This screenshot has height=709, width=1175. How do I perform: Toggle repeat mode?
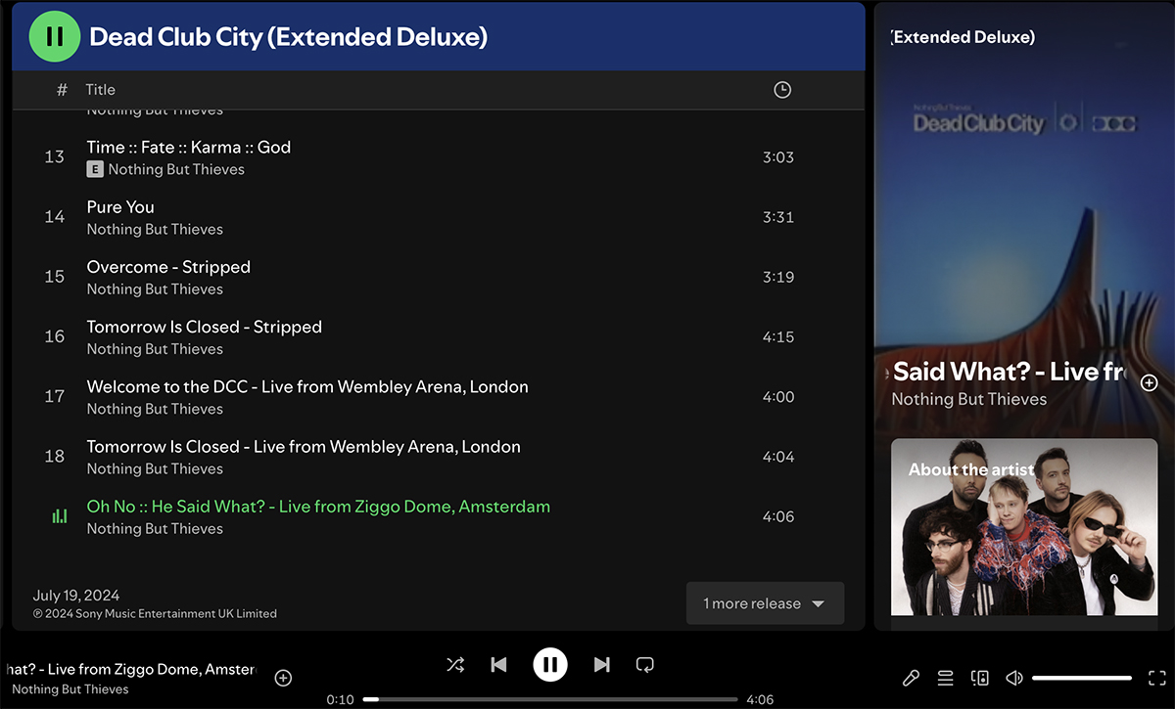645,665
